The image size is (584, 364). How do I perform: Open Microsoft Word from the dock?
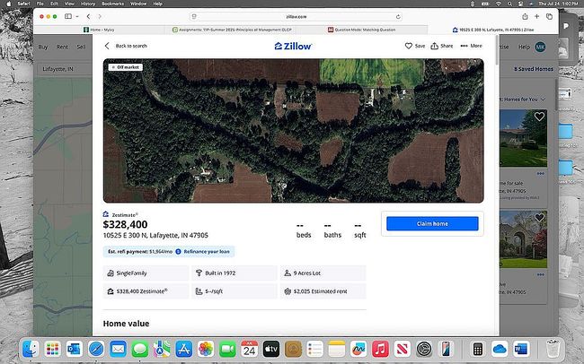tap(521, 349)
